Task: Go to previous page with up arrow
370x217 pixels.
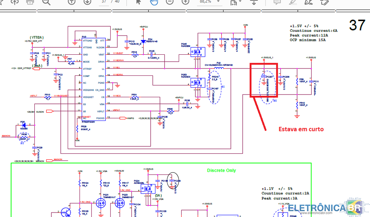Action: (71, 2)
